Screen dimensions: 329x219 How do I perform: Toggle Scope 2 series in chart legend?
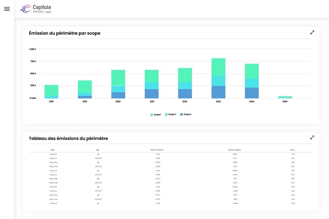(170, 115)
